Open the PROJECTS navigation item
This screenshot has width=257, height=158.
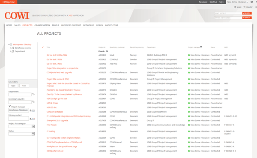pos(27,25)
